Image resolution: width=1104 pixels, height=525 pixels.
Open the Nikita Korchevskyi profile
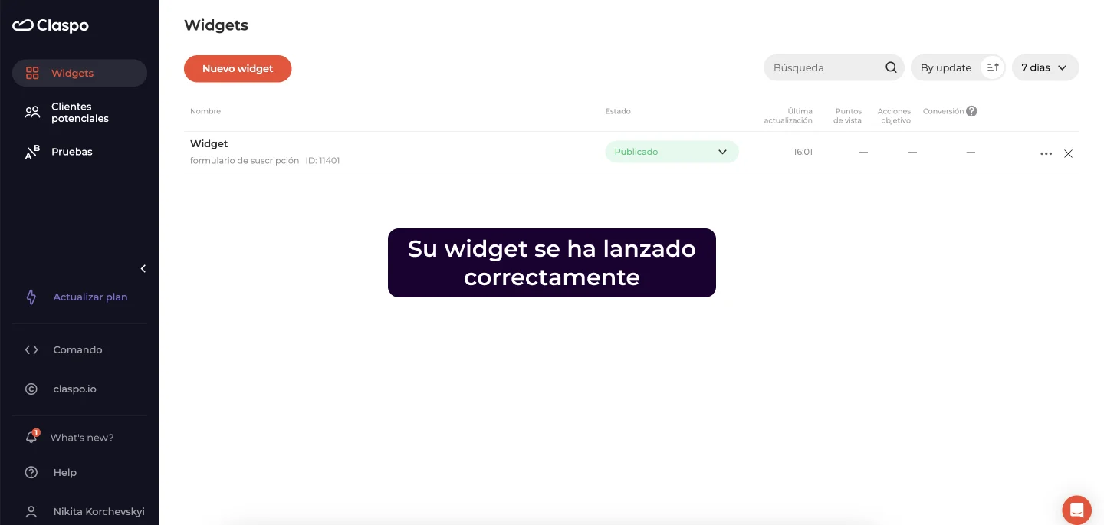pyautogui.click(x=98, y=511)
